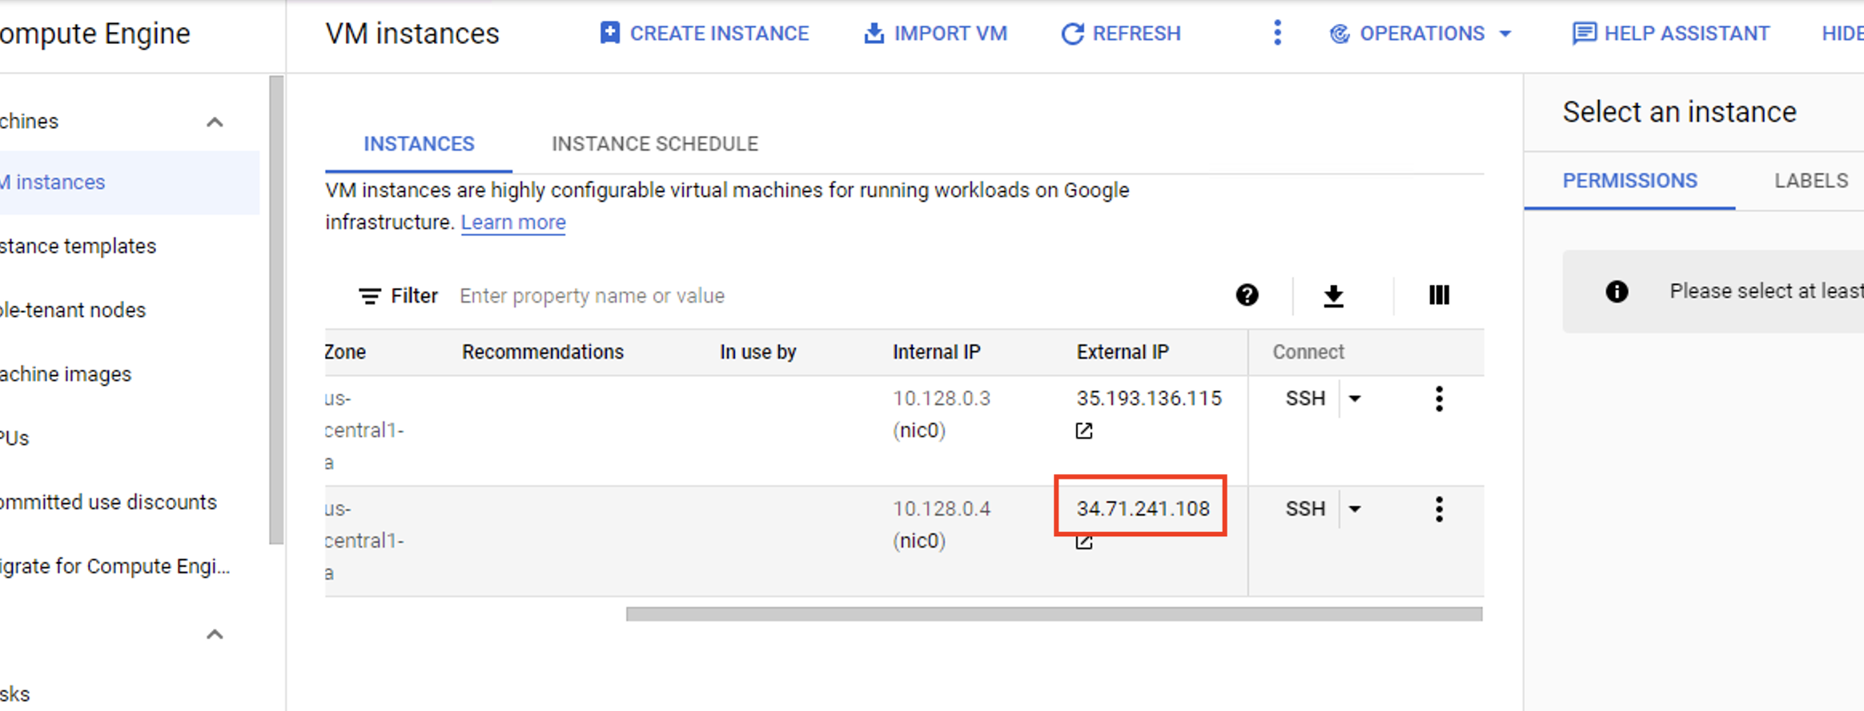
Task: Open more actions for 34.71.241.108 instance
Action: coord(1439,509)
